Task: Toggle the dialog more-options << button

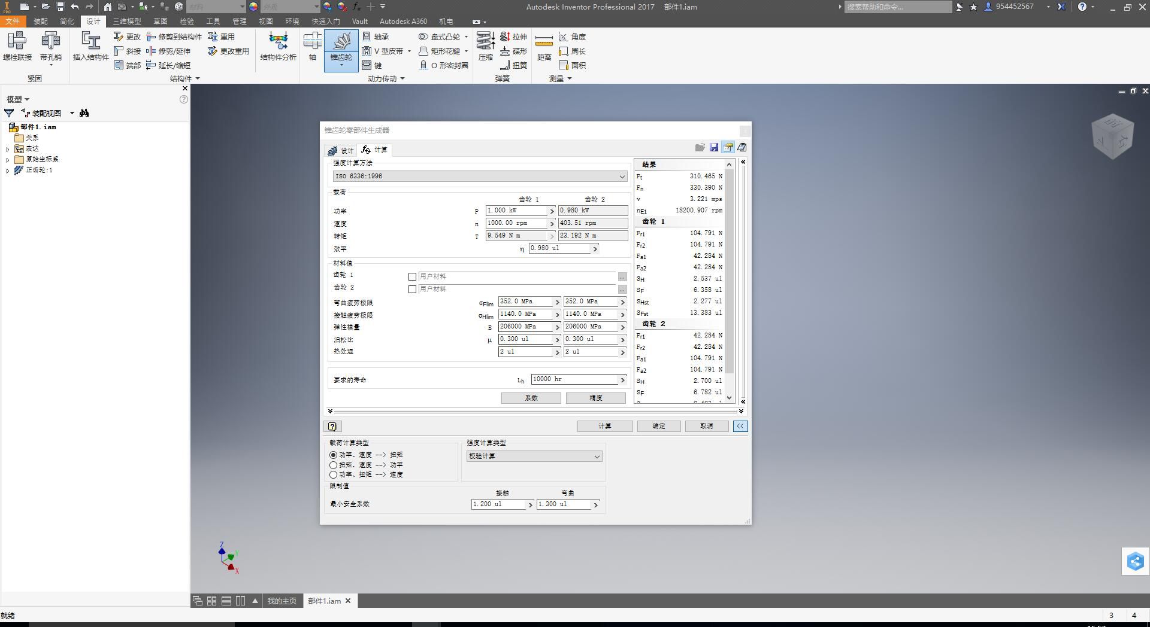Action: [x=740, y=426]
